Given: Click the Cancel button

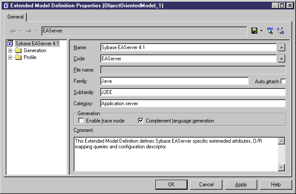Looking at the screenshot, I should tap(207, 185).
